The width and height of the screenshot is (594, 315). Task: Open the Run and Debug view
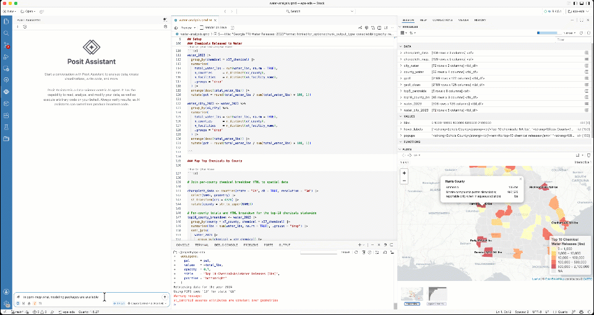[6, 56]
